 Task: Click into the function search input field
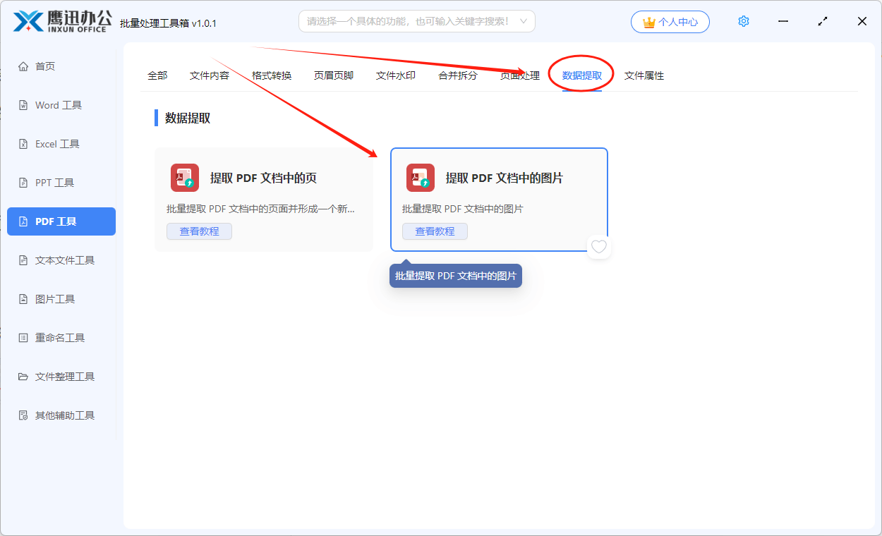click(408, 21)
